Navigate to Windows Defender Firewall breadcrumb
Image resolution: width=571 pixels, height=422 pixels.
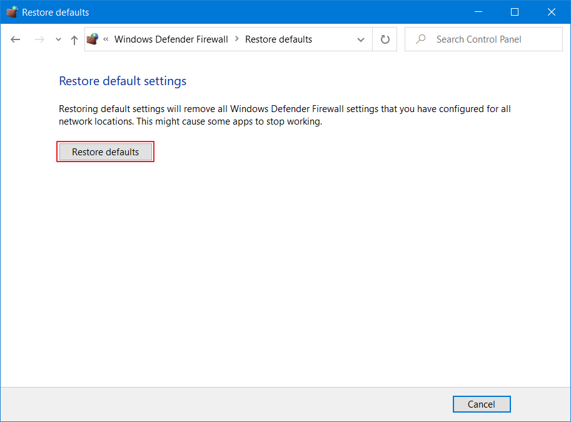coord(171,39)
